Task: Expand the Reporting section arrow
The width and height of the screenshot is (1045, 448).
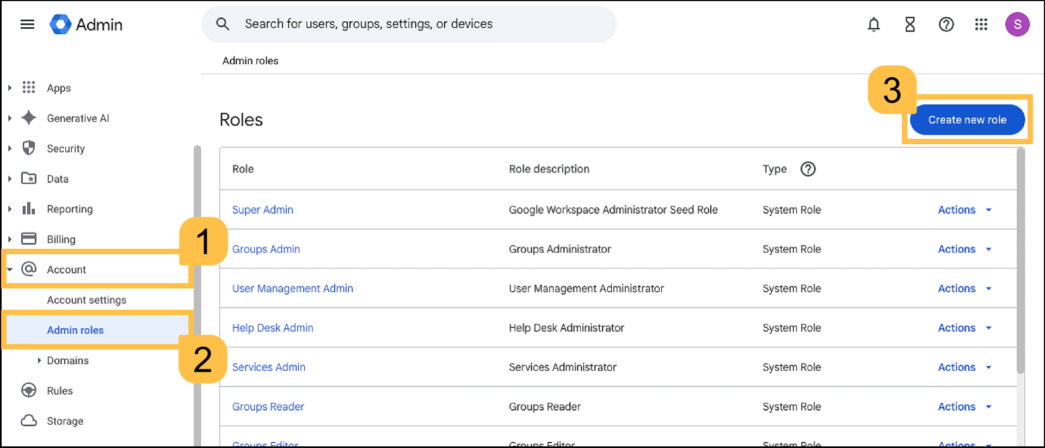Action: tap(10, 209)
